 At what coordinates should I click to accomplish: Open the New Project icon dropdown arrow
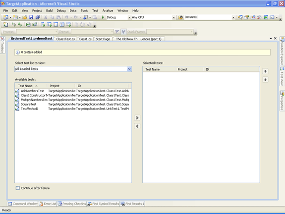(x=10, y=17)
